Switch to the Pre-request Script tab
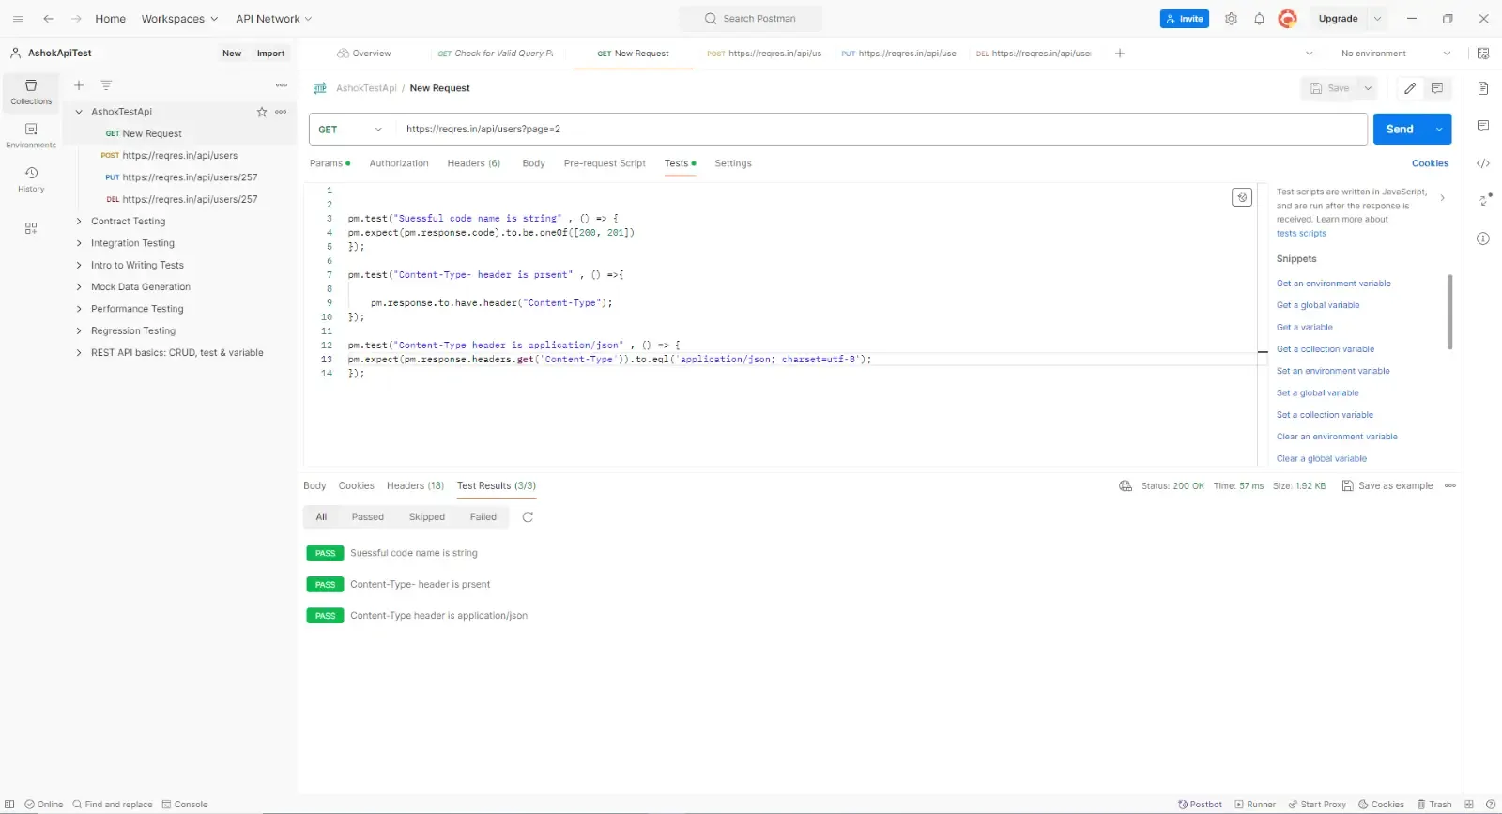The image size is (1502, 814). click(x=605, y=163)
